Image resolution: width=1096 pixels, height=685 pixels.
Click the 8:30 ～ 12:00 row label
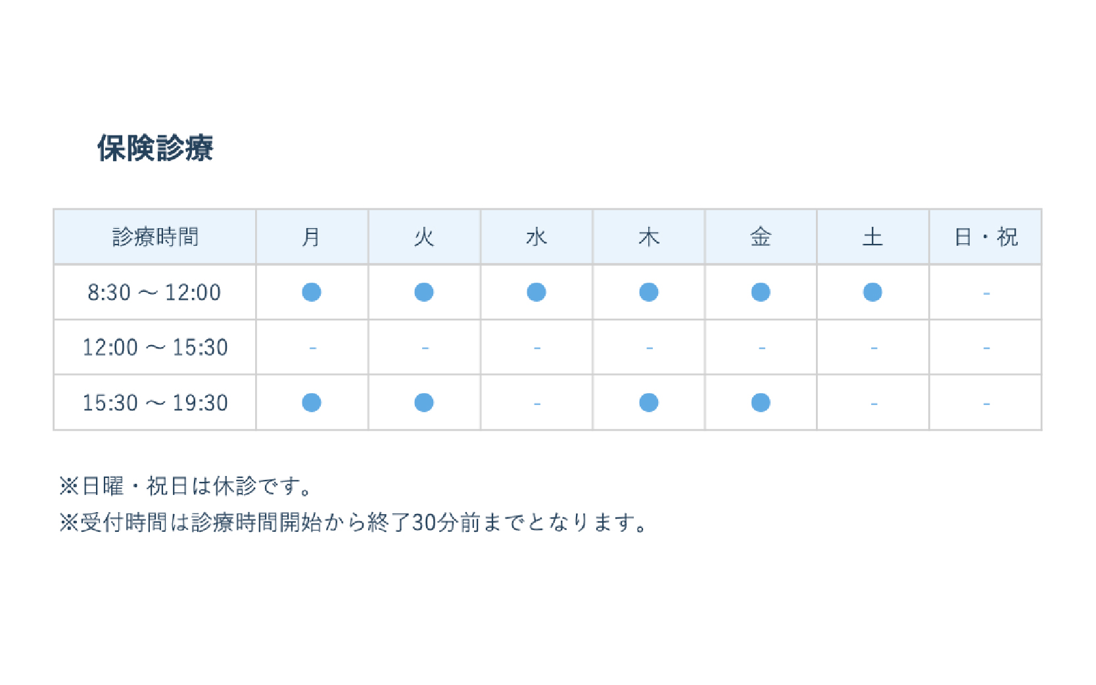click(x=155, y=293)
